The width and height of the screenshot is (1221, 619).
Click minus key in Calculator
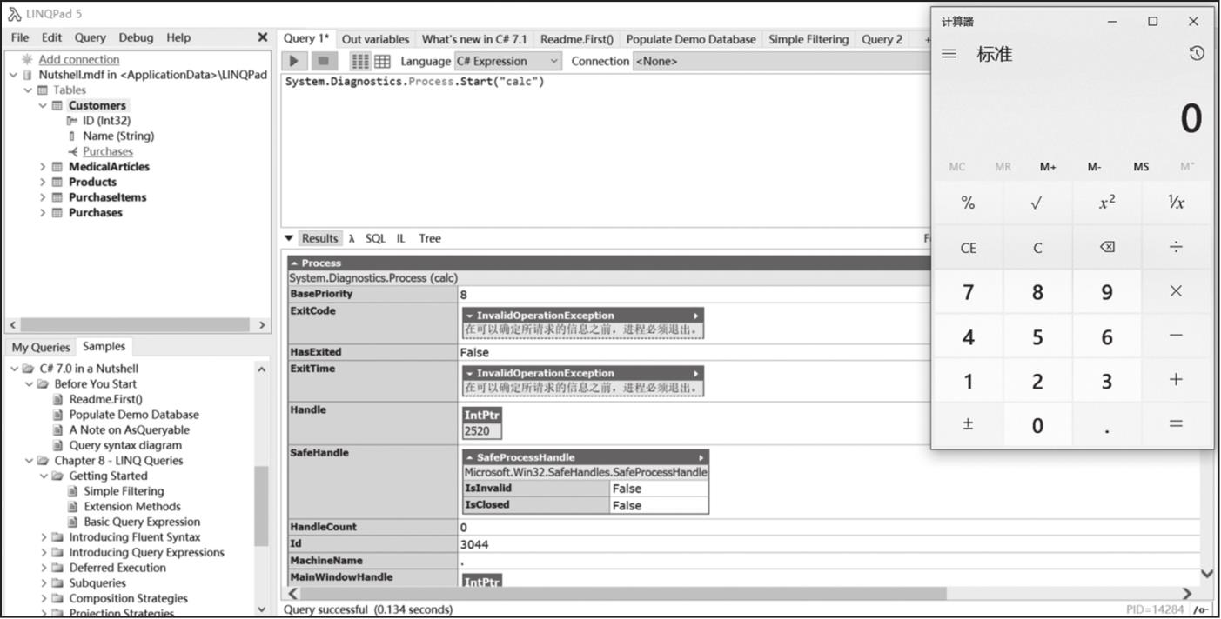(x=1176, y=336)
